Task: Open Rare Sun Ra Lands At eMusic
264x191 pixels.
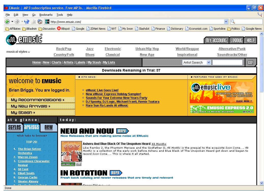Action: click(x=107, y=106)
